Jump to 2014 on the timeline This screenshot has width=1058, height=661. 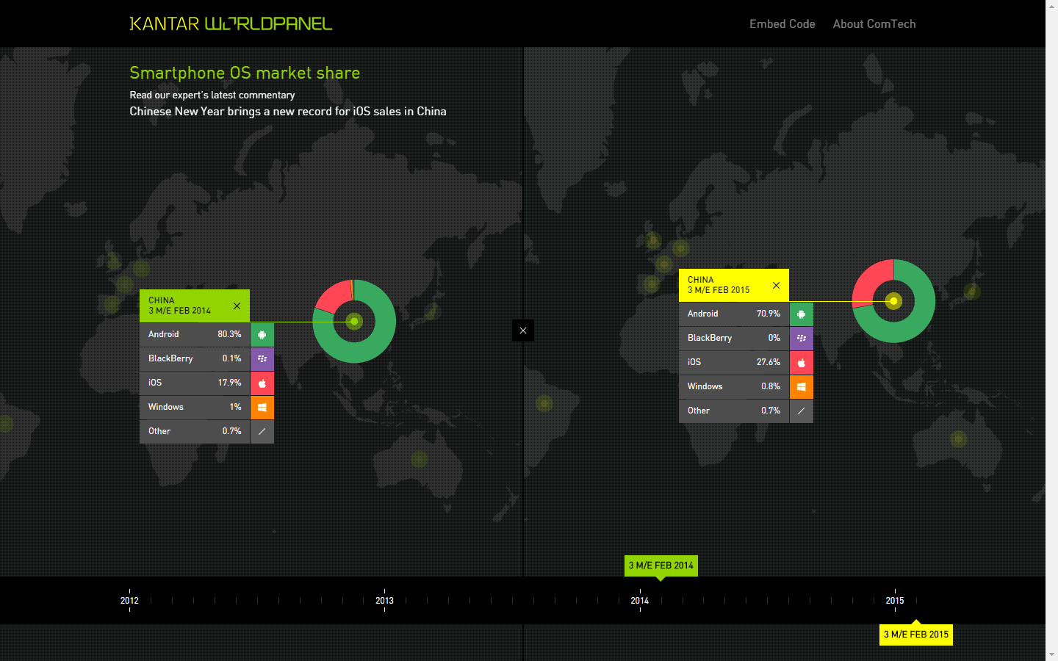pos(640,600)
